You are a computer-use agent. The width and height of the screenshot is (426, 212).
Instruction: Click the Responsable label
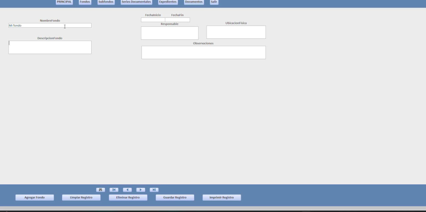pos(170,24)
